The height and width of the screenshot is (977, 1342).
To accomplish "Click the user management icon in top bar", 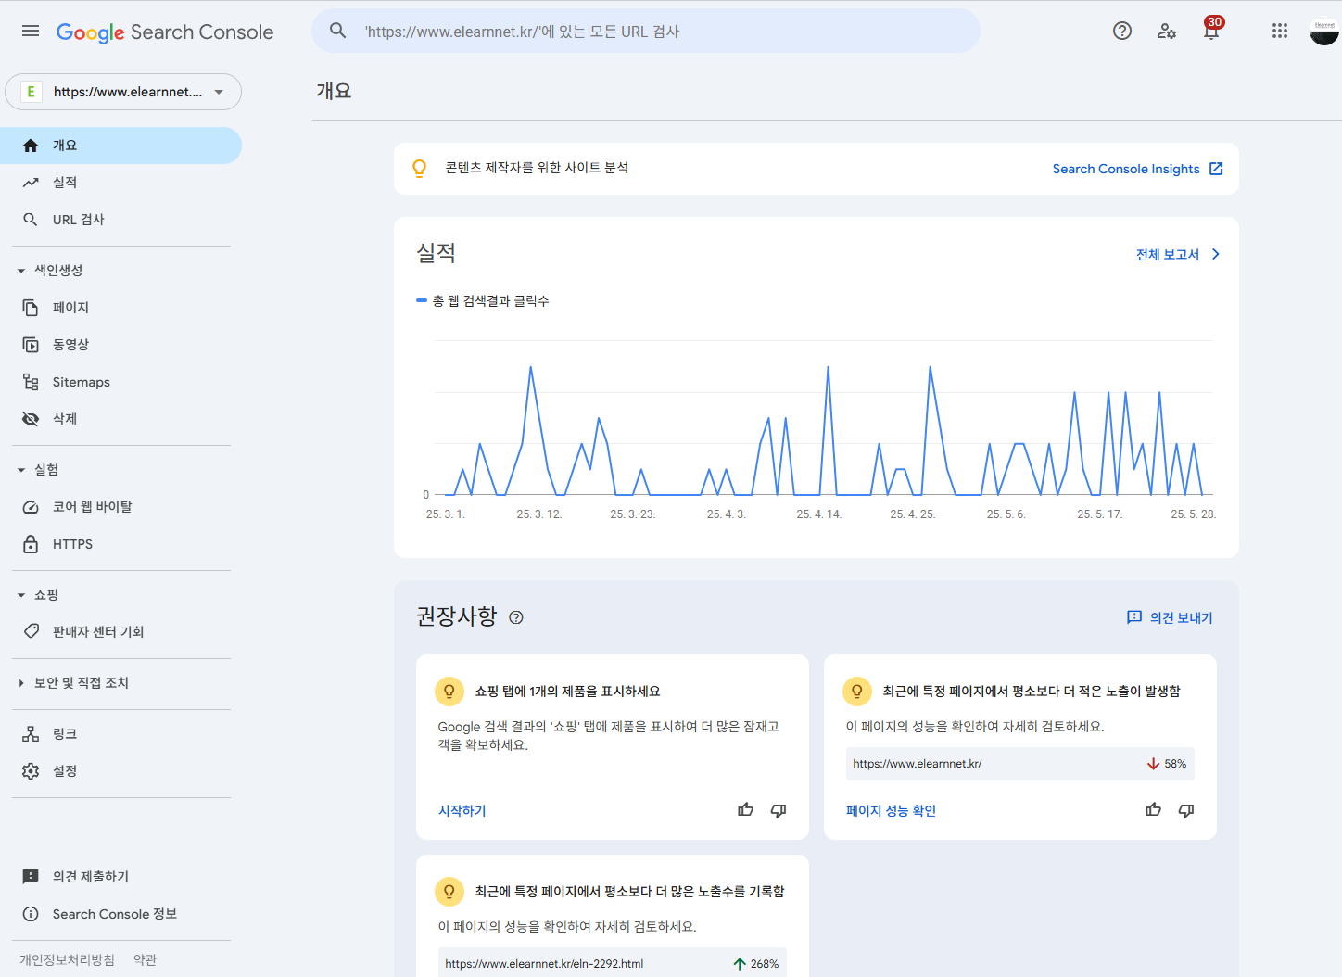I will click(x=1166, y=31).
